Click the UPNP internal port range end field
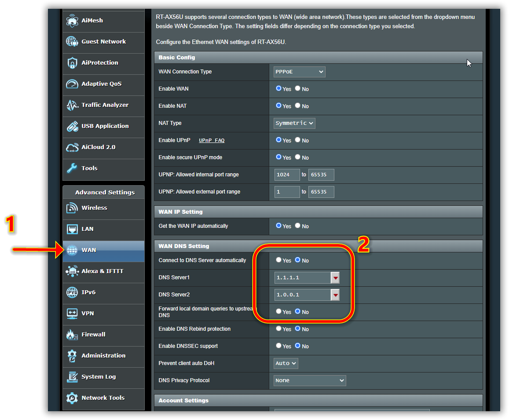509x420 pixels. 321,175
